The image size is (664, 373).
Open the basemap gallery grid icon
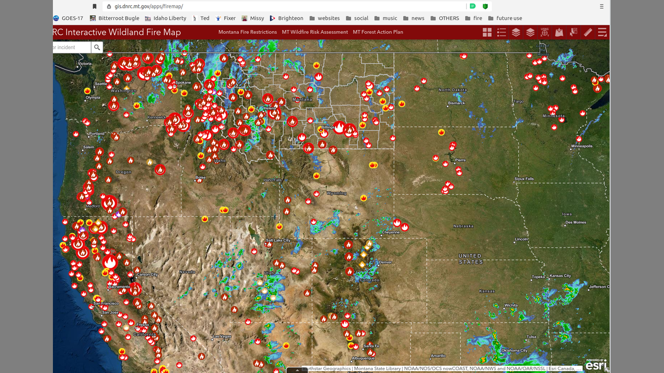click(487, 32)
